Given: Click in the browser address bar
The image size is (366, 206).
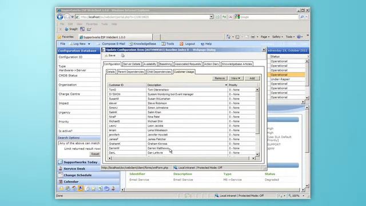Looking at the screenshot, I should (142, 17).
